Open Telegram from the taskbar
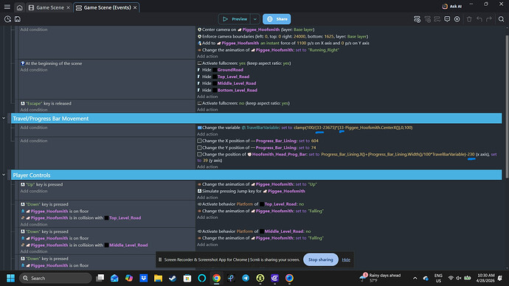 click(x=246, y=278)
